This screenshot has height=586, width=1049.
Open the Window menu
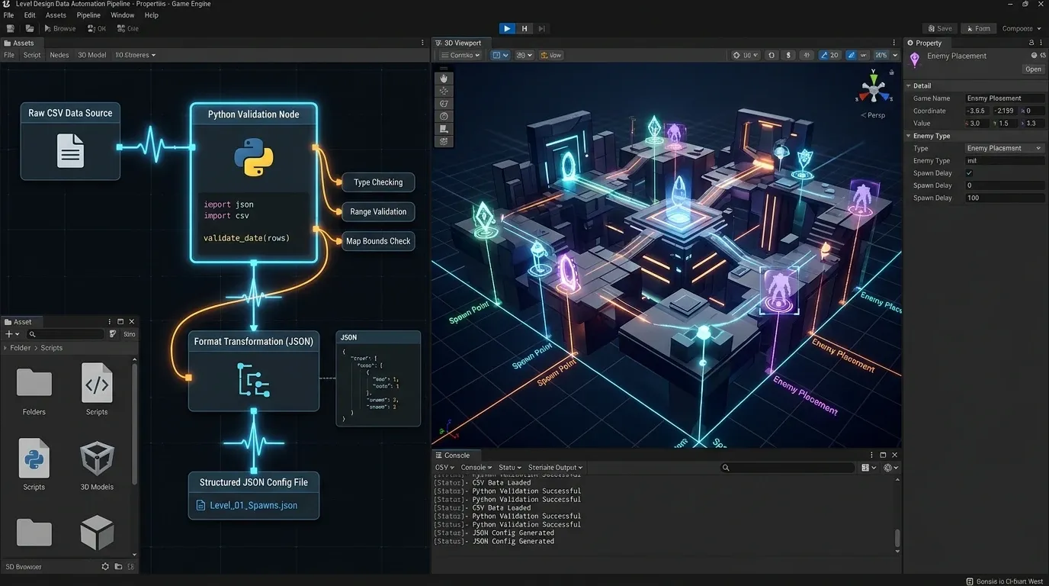coord(123,15)
